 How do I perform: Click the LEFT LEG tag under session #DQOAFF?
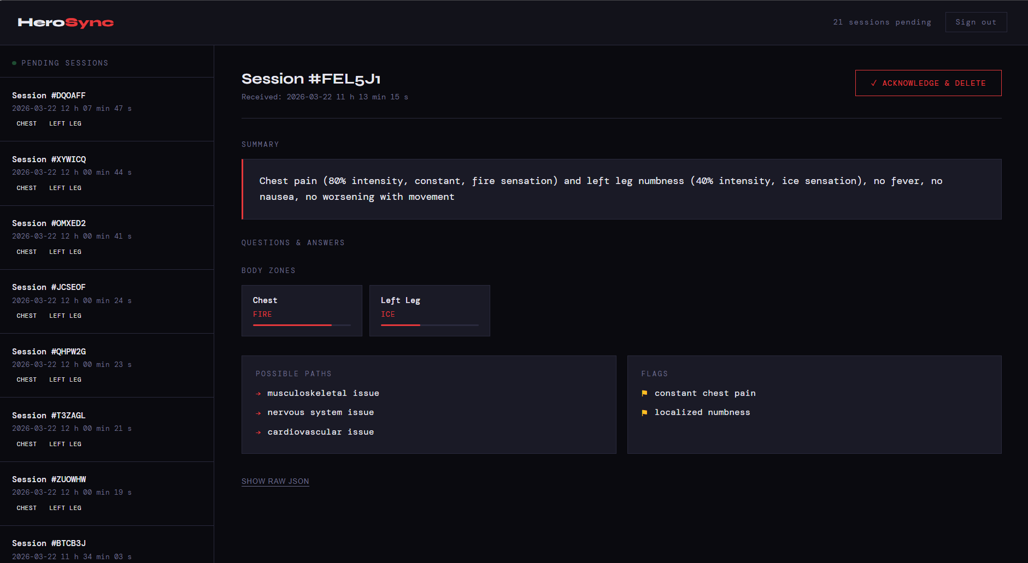pyautogui.click(x=65, y=124)
